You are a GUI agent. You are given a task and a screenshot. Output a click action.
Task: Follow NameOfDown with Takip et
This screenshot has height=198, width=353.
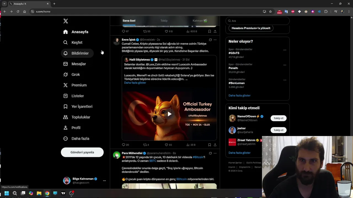coord(278,118)
